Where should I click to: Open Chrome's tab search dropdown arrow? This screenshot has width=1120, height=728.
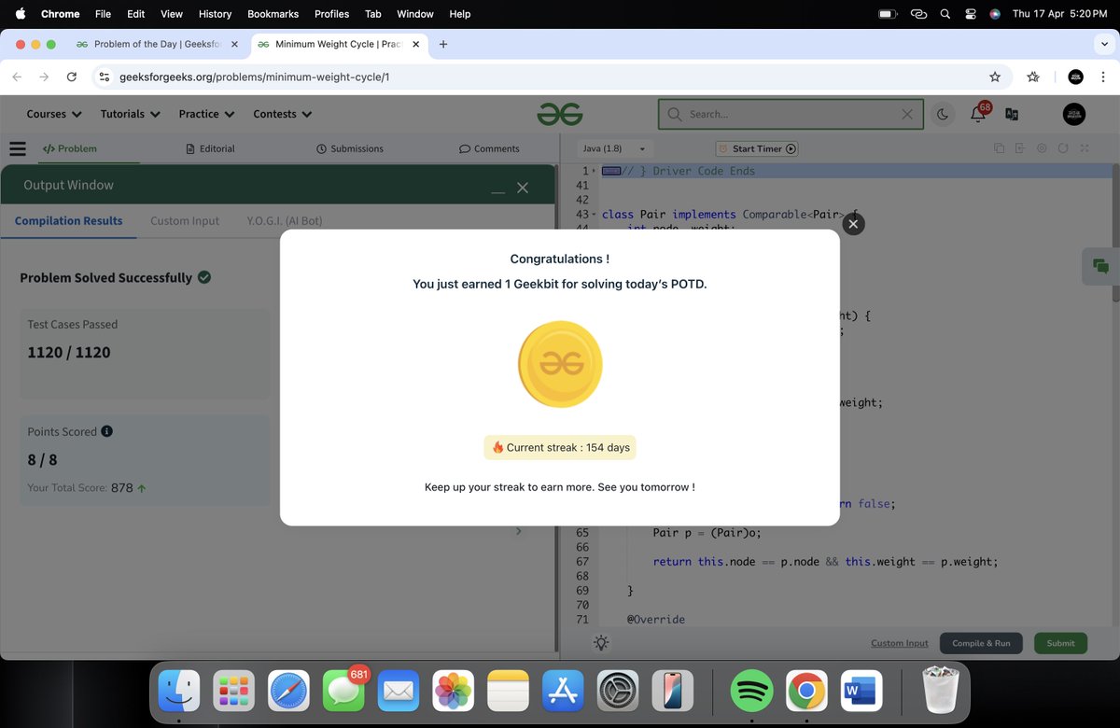click(1103, 44)
